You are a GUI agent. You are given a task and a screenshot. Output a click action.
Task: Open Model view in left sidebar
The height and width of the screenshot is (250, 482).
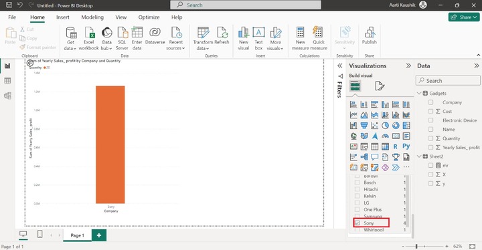tap(7, 96)
